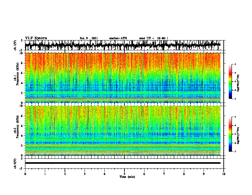This screenshot has width=252, height=195.
Task: Click the '6' tick on the time axis
Action: click(144, 174)
